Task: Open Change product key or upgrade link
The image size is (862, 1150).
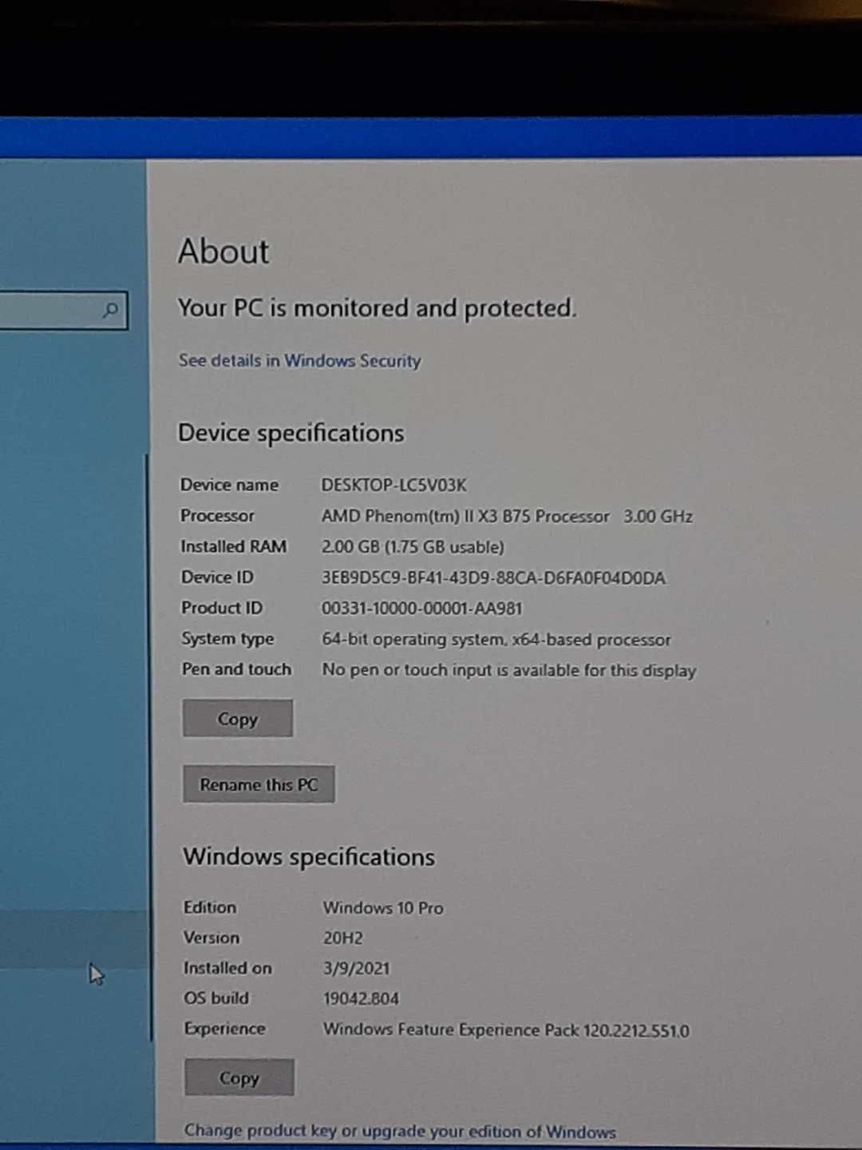Action: [400, 1131]
